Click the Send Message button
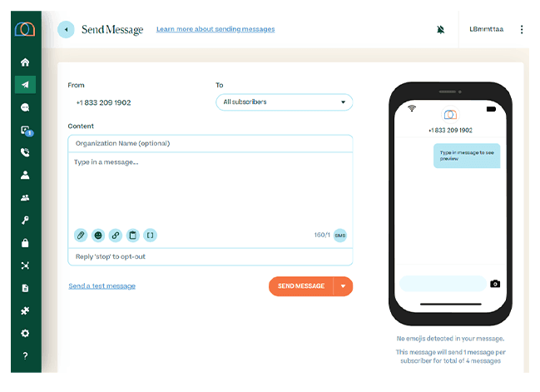The height and width of the screenshot is (392, 540). (x=301, y=286)
